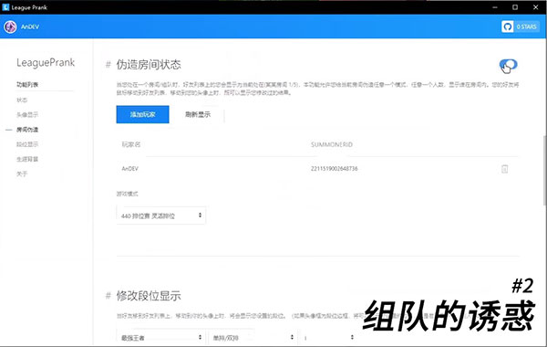The image size is (547, 347).
Task: Close the League Prank window
Action: pos(536,7)
